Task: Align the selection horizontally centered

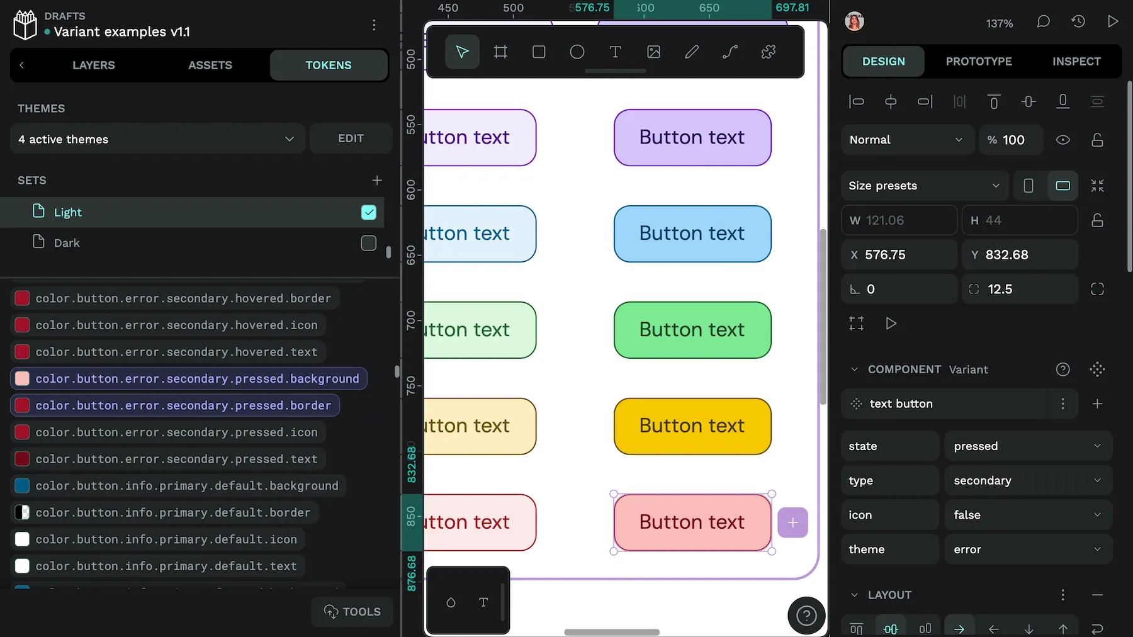Action: click(x=891, y=101)
